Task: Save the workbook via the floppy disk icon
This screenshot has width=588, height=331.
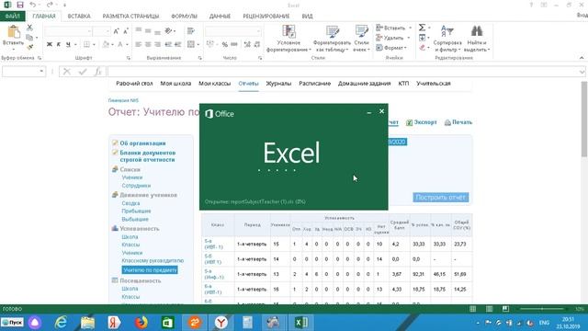Action: pyautogui.click(x=20, y=5)
